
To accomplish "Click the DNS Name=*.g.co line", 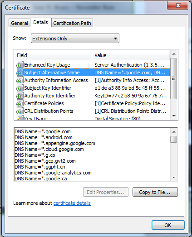I will pos(35,155).
